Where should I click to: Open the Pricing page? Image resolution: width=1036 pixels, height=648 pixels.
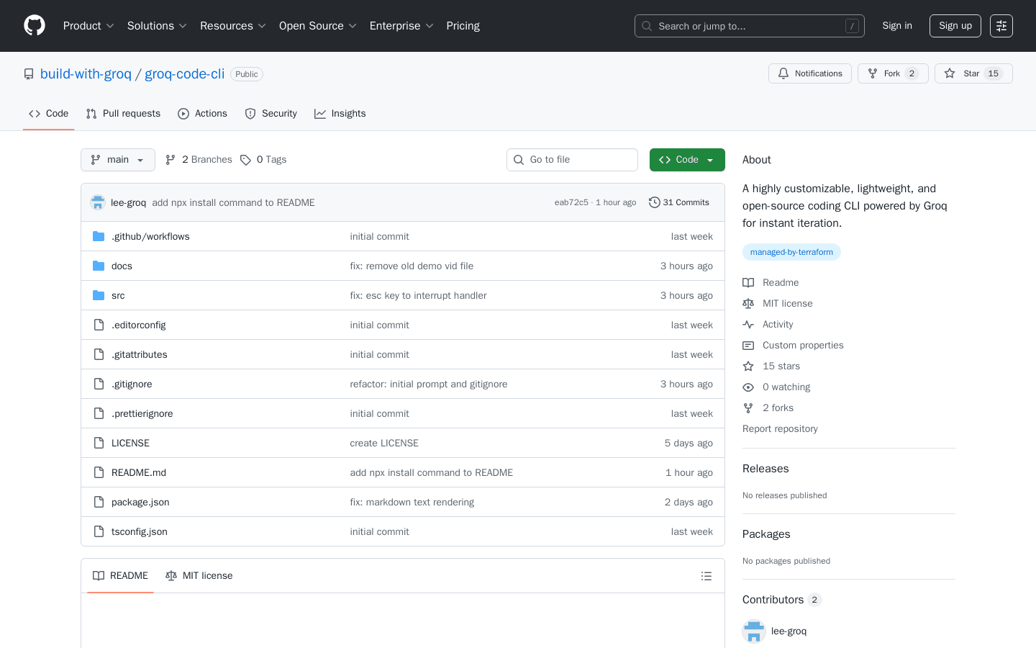click(x=463, y=26)
